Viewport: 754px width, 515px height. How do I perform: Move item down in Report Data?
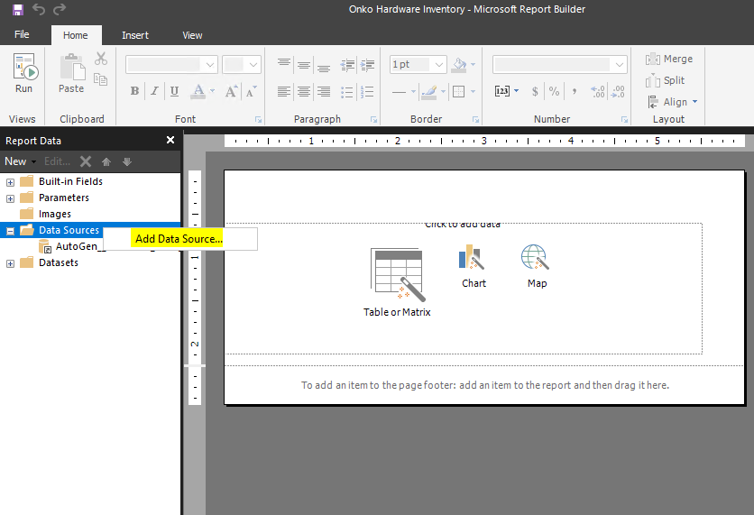(127, 161)
